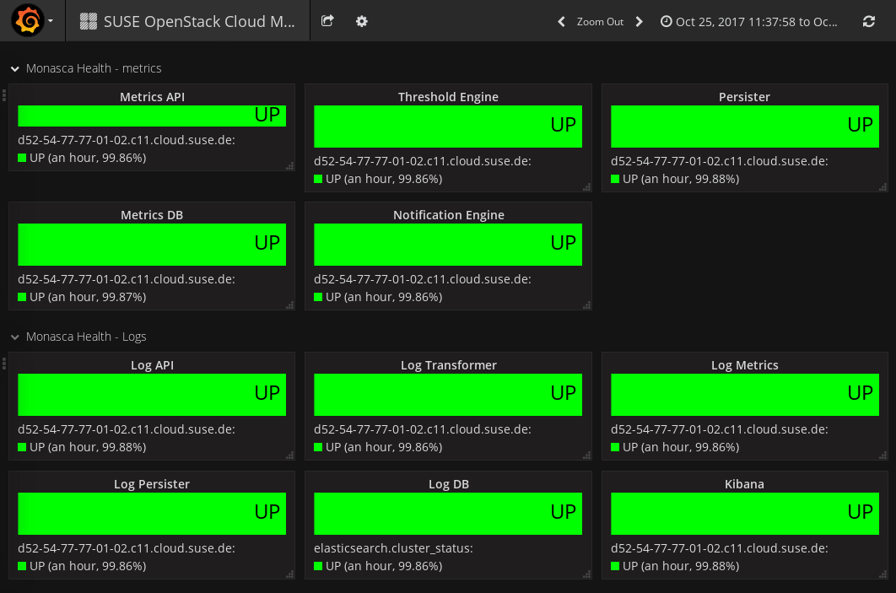Open the time range picker
Image resolution: width=896 pixels, height=593 pixels.
tap(749, 22)
